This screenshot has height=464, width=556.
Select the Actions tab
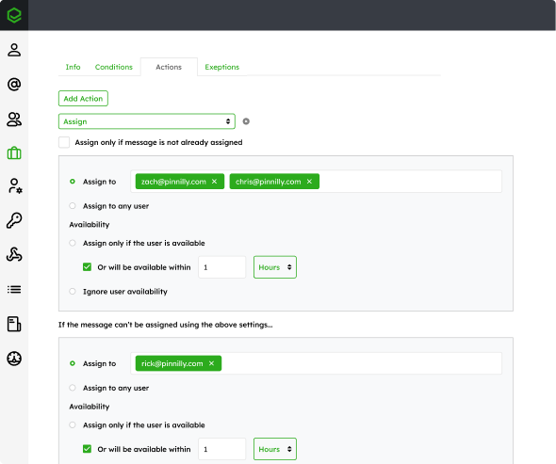coord(169,67)
